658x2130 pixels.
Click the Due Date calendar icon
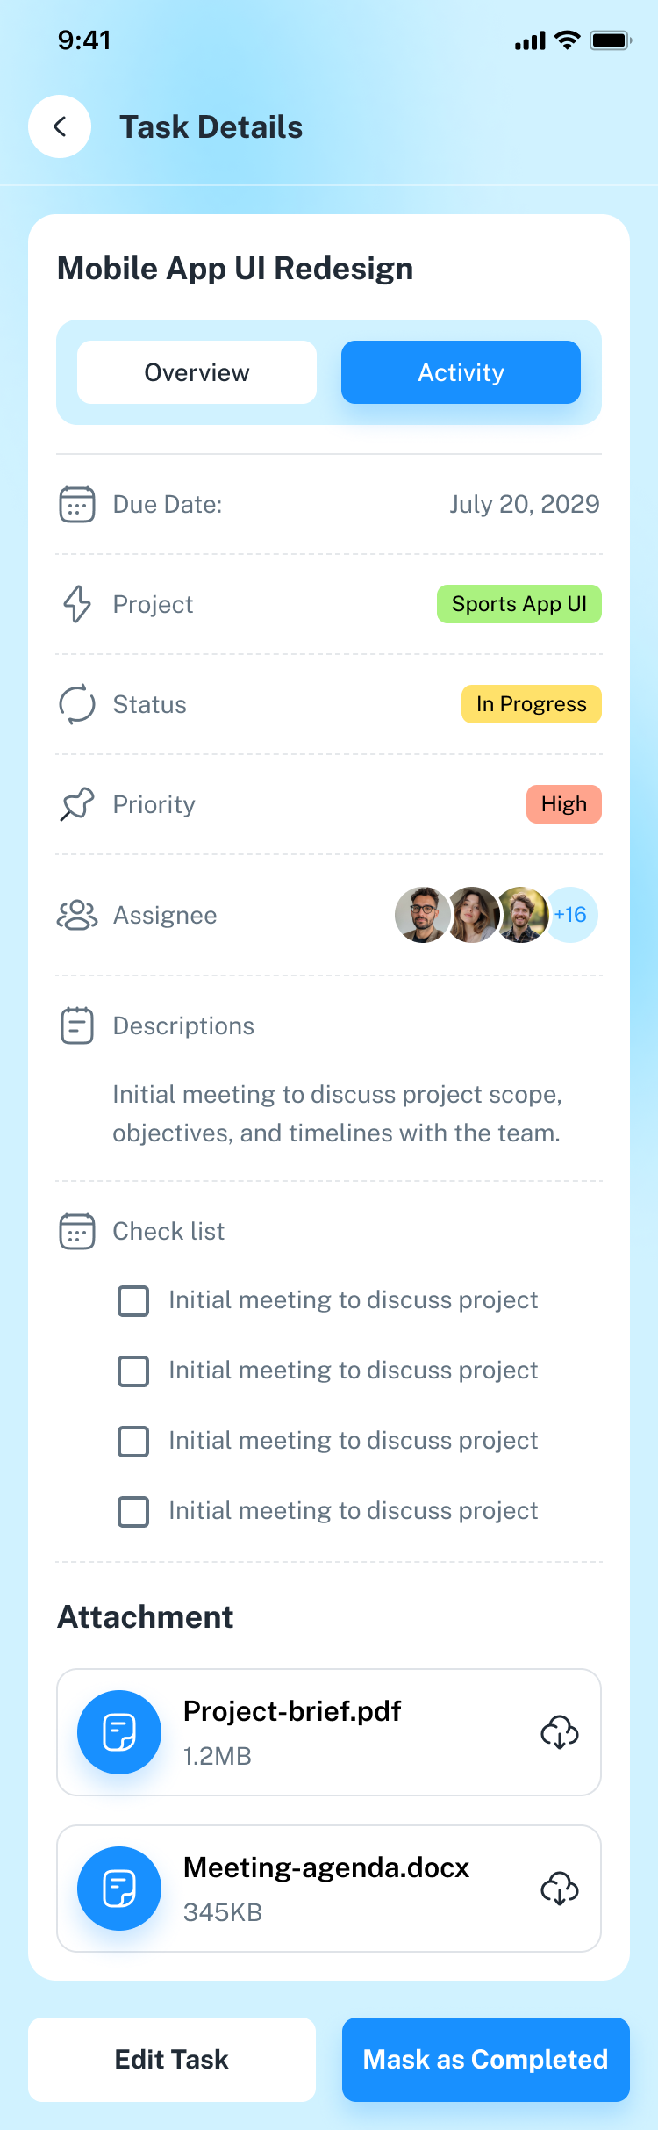(x=77, y=504)
